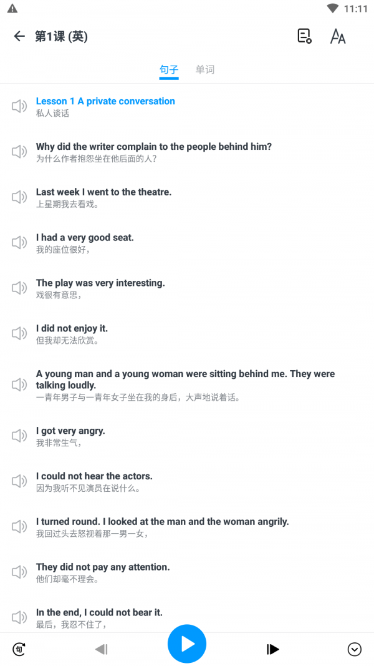Screen dimensions: 374x666
Task: Select the 'Lesson 1 A private conversation' title
Action: 105,101
